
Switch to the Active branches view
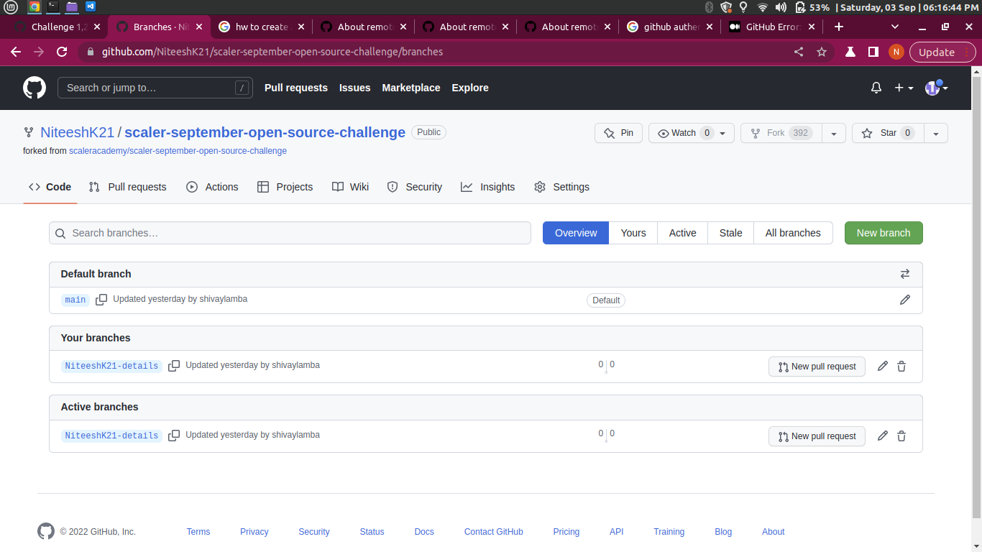tap(682, 233)
